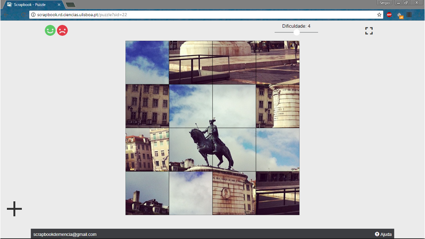This screenshot has width=425, height=239.
Task: Select the bottom-right dark railing puzzle piece
Action: (278, 193)
